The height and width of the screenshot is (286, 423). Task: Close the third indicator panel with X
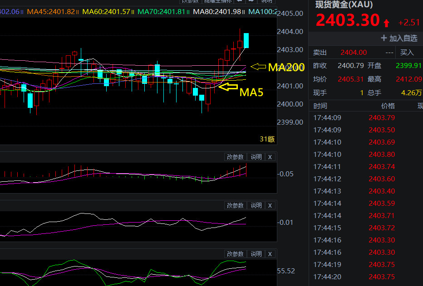(270, 254)
